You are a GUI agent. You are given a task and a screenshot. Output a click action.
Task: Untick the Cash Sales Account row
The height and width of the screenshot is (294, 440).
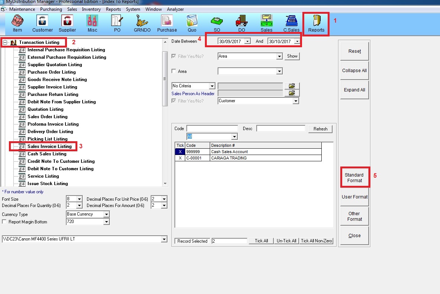180,152
